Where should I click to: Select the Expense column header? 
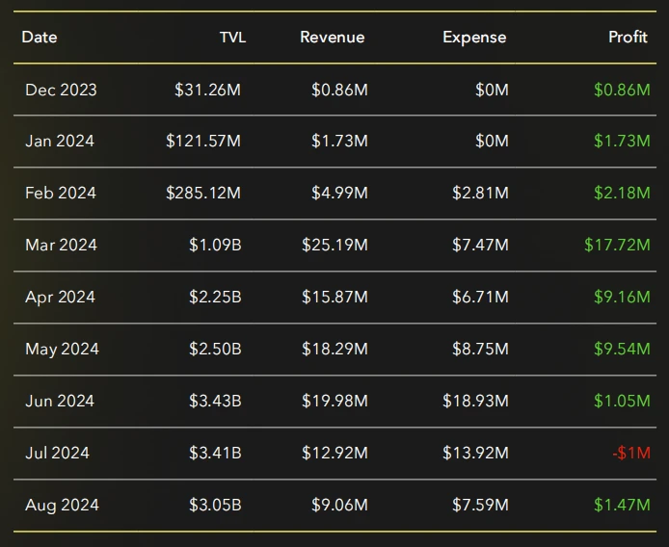(474, 38)
